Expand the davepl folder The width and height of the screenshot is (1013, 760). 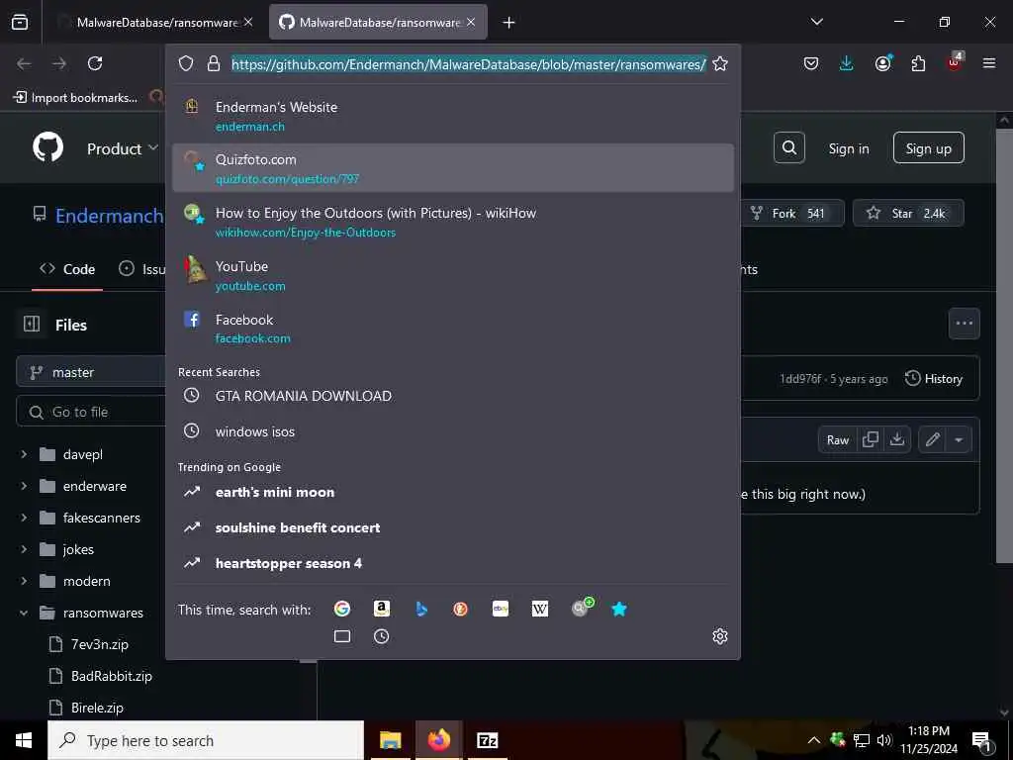[x=24, y=454]
